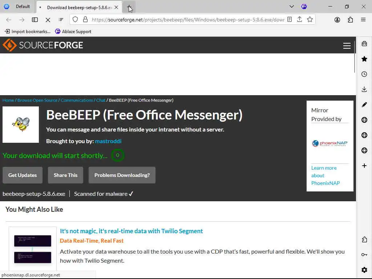This screenshot has width=372, height=279.
Task: Open the Twilio Segment ad headline link
Action: [x=131, y=231]
